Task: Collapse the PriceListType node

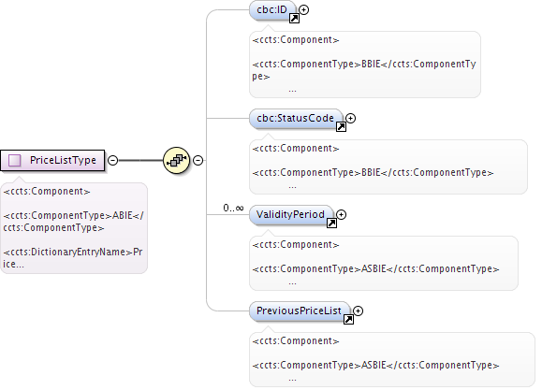Action: 112,160
